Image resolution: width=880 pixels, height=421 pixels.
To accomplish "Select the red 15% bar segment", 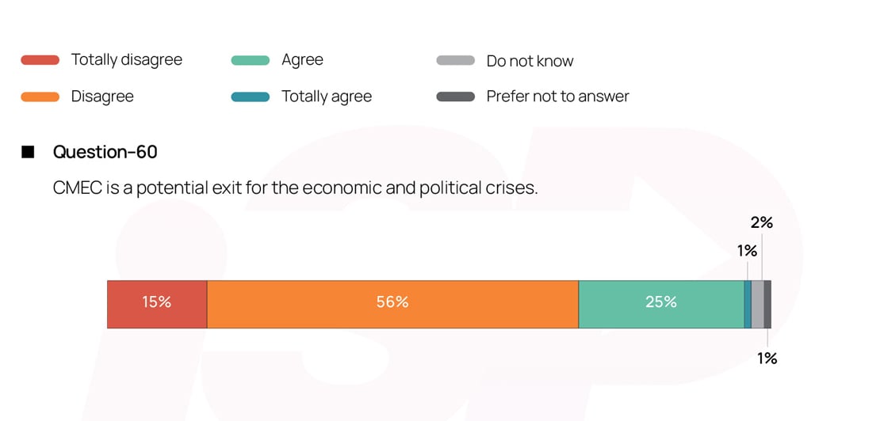I will pyautogui.click(x=157, y=303).
